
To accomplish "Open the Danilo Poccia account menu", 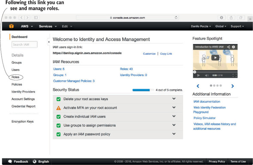I will 201,26.
